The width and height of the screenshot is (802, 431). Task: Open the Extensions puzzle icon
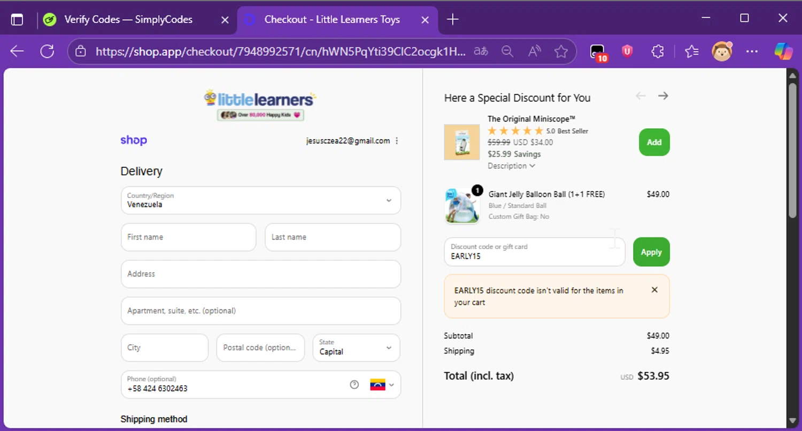(x=658, y=51)
